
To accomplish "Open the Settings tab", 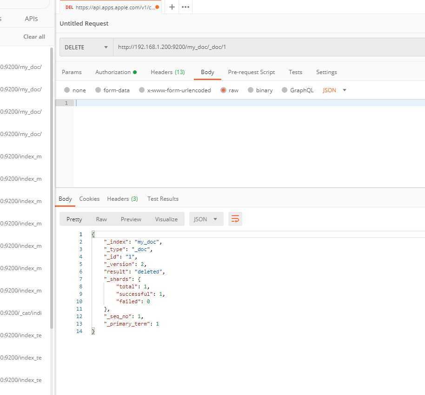I will click(326, 72).
